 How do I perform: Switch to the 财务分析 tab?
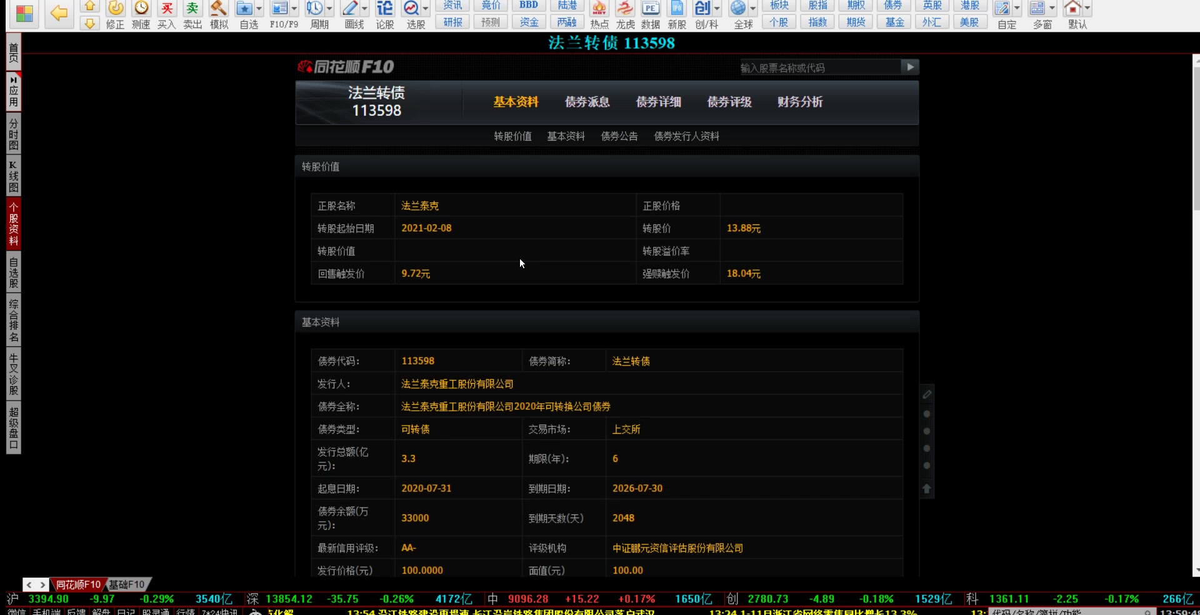(x=800, y=102)
